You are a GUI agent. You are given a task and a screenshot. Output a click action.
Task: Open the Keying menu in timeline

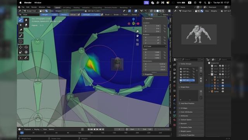click(37, 129)
